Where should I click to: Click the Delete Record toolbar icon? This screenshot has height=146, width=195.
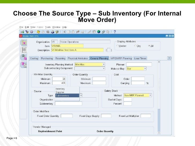pos(82,32)
